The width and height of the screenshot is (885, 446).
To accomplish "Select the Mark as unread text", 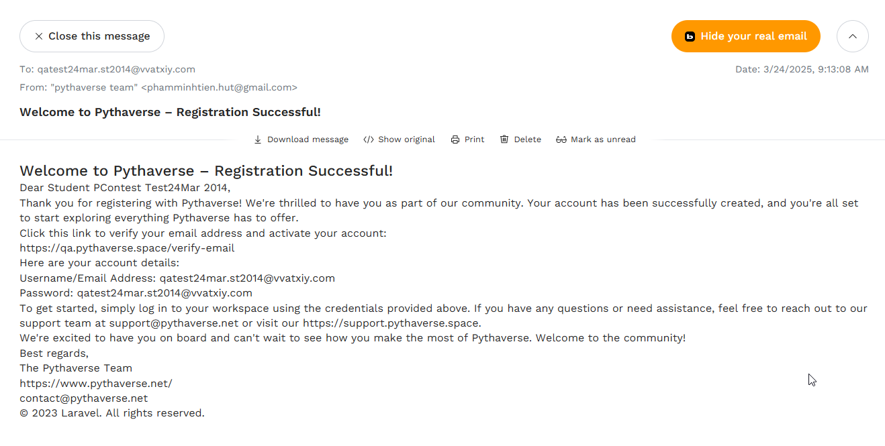I will (603, 140).
